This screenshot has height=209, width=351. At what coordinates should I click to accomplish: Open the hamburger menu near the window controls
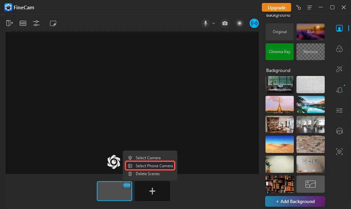310,7
